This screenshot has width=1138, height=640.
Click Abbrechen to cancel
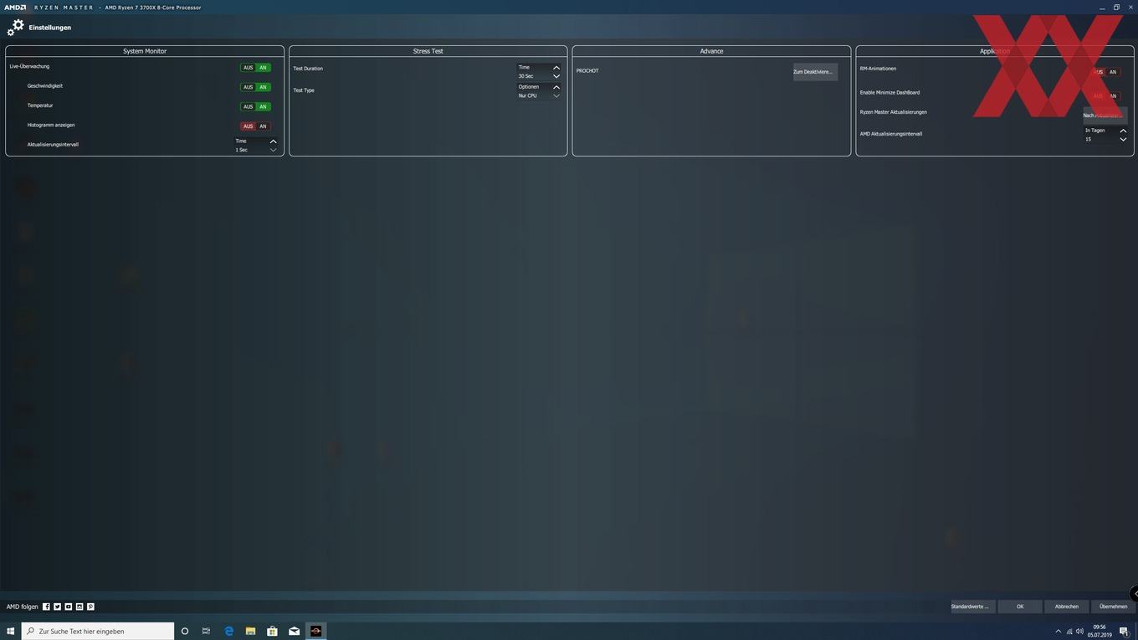[x=1067, y=607]
